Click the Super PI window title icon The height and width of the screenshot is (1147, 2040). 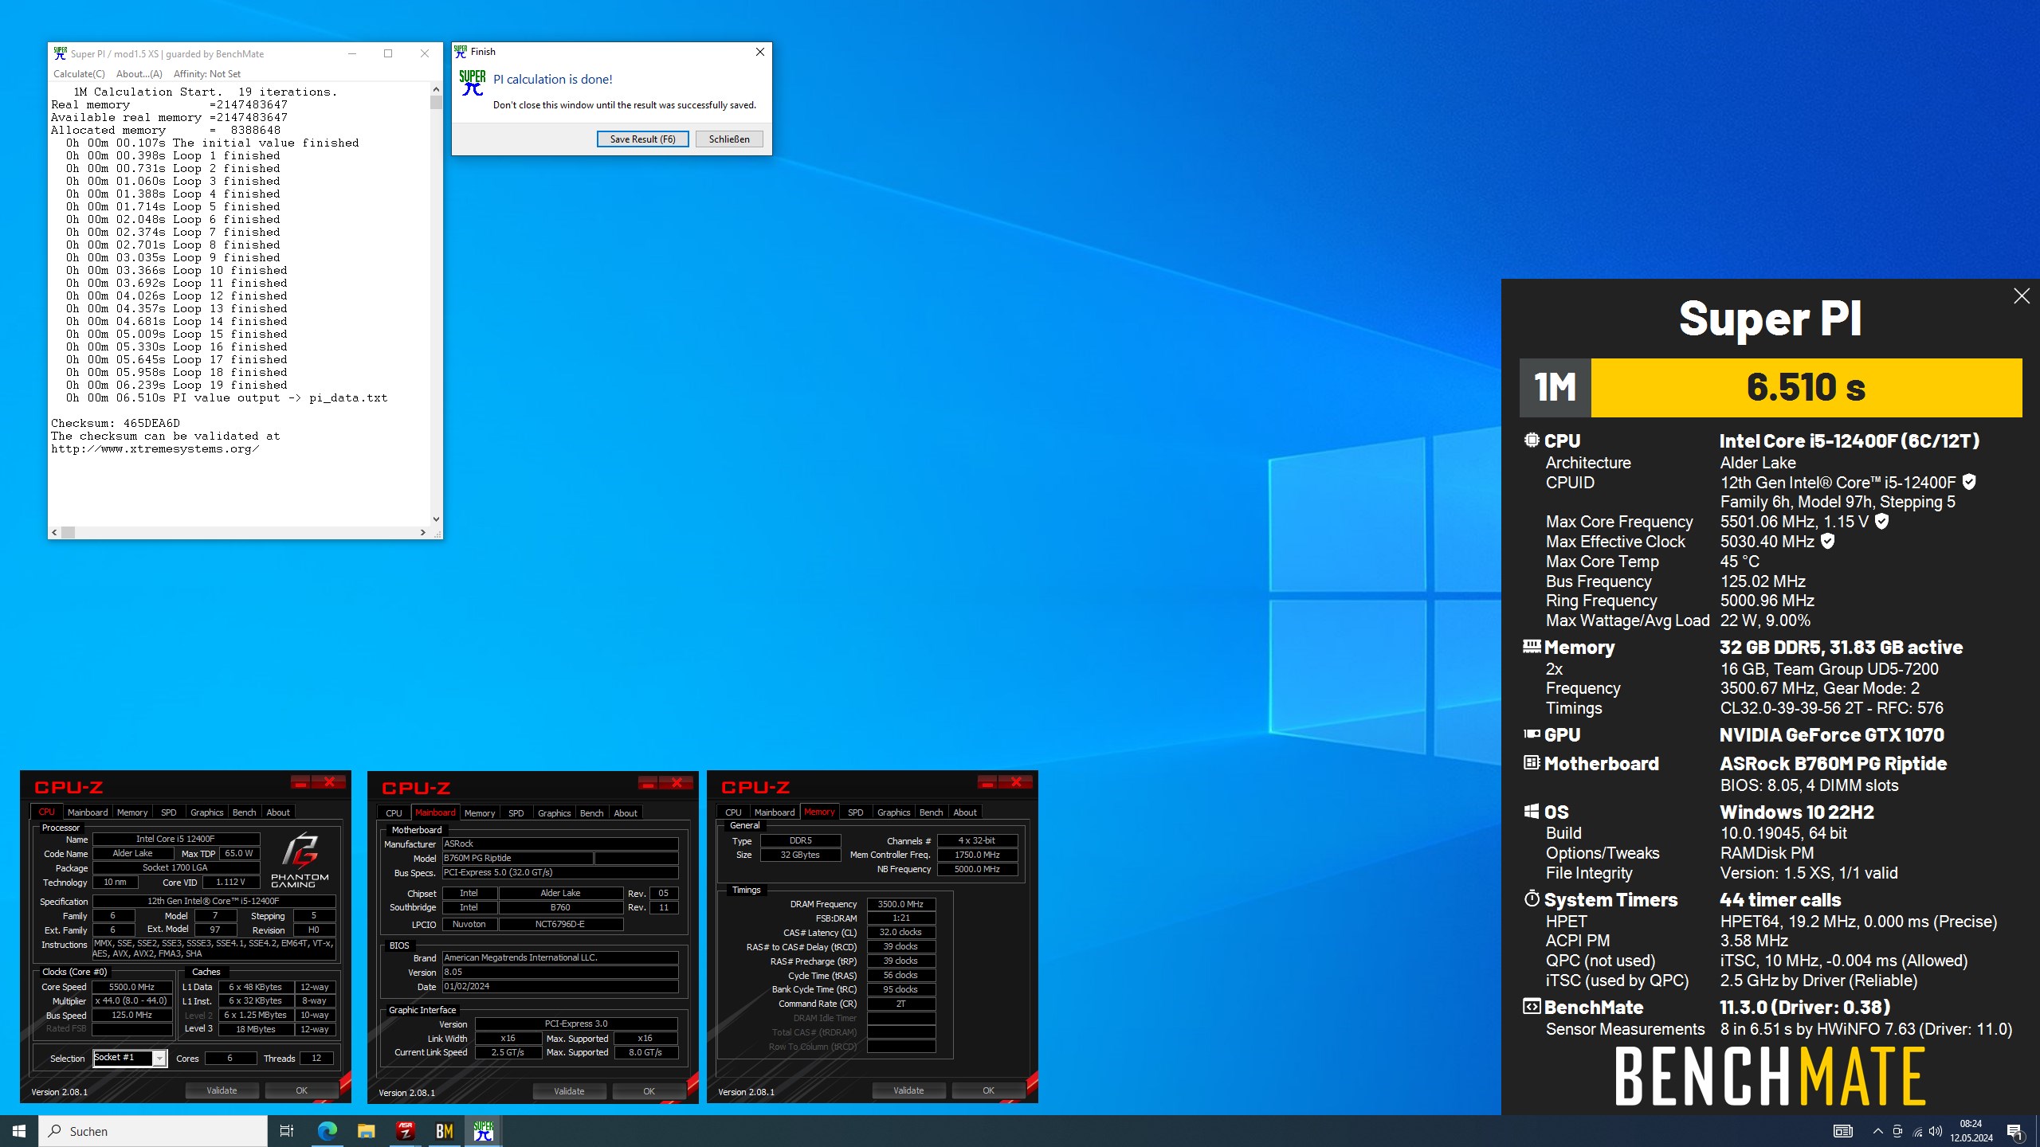click(x=60, y=53)
